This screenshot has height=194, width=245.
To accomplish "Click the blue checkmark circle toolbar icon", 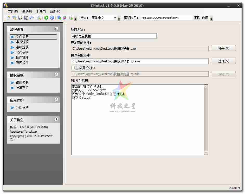I will point(52,18).
